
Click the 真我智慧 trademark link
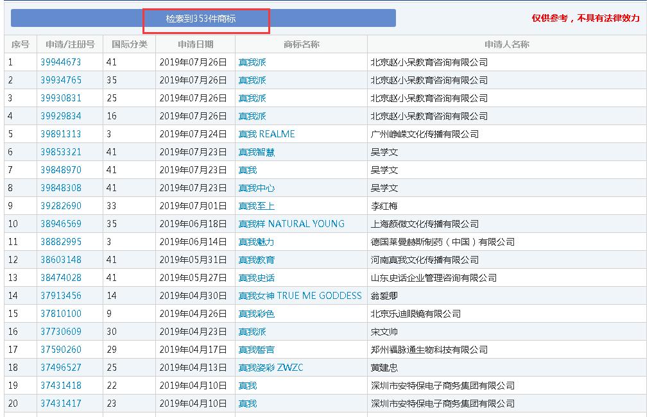click(x=257, y=152)
